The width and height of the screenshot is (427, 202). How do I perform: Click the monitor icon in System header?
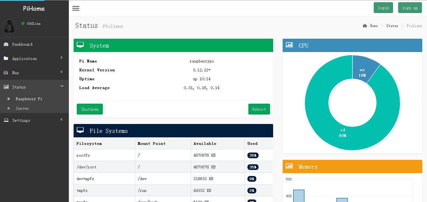click(x=81, y=45)
